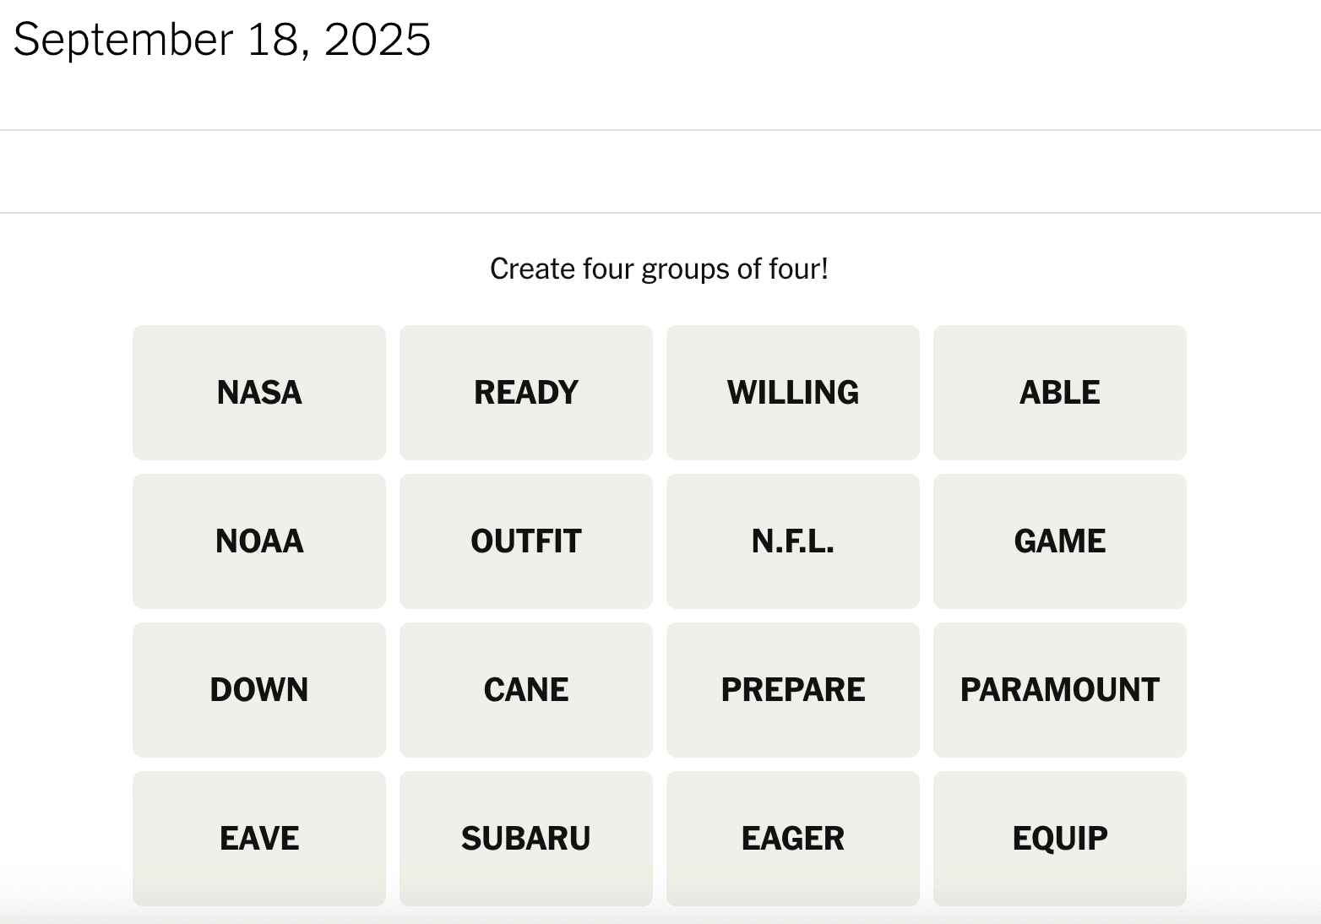The width and height of the screenshot is (1321, 924).
Task: Click the DOWN tile
Action: point(258,689)
